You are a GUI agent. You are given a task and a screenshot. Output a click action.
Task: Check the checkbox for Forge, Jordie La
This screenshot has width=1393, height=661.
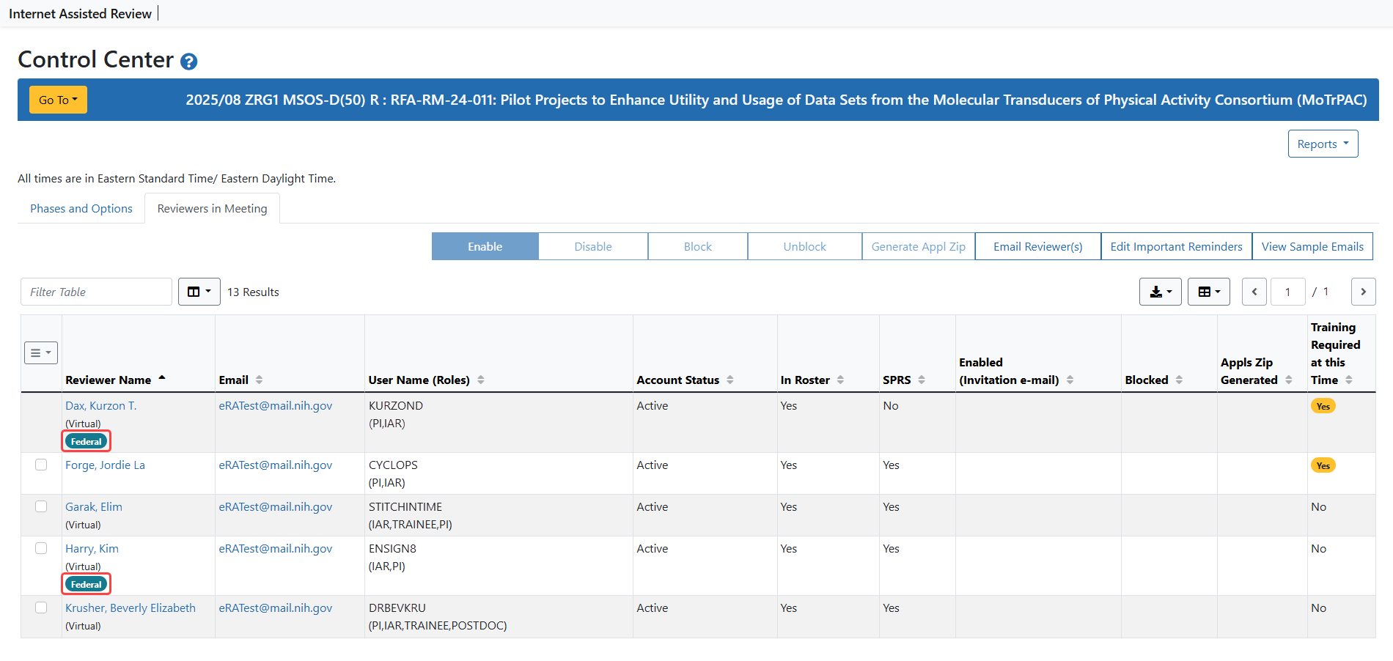coord(41,465)
